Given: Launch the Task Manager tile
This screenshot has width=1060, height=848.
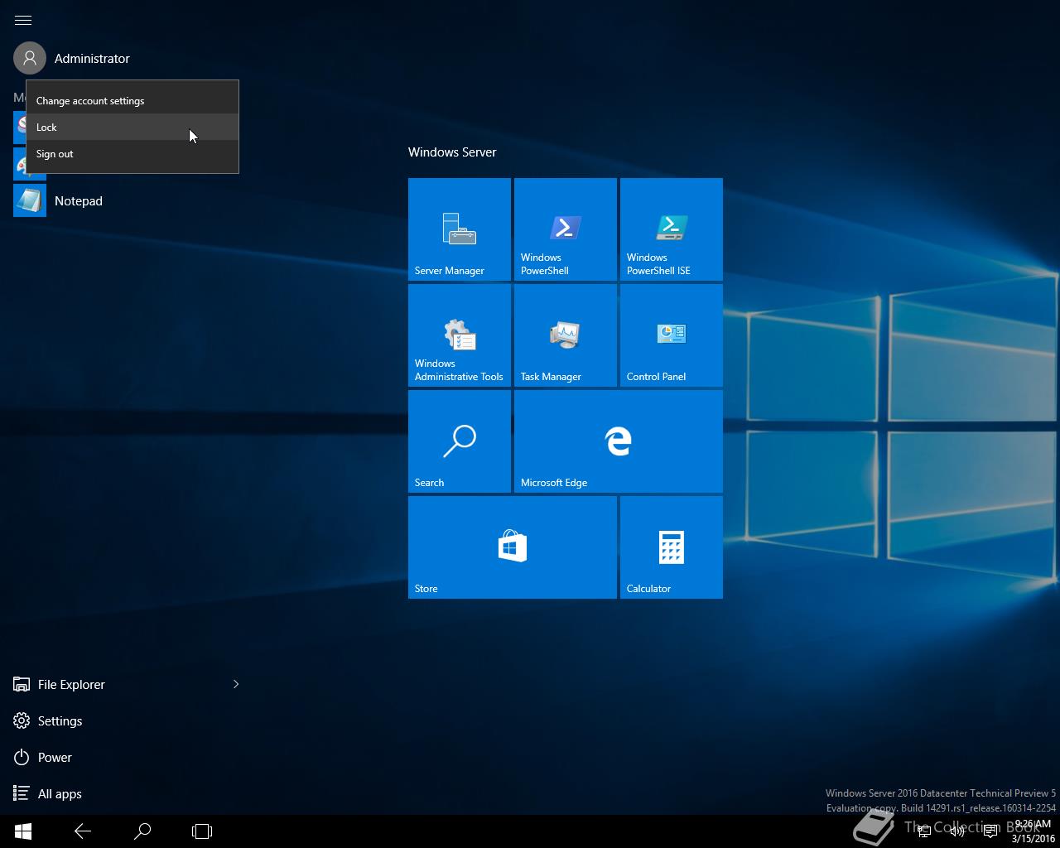Looking at the screenshot, I should [566, 335].
